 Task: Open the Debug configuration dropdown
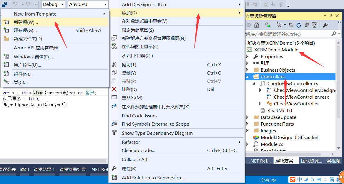click(53, 4)
